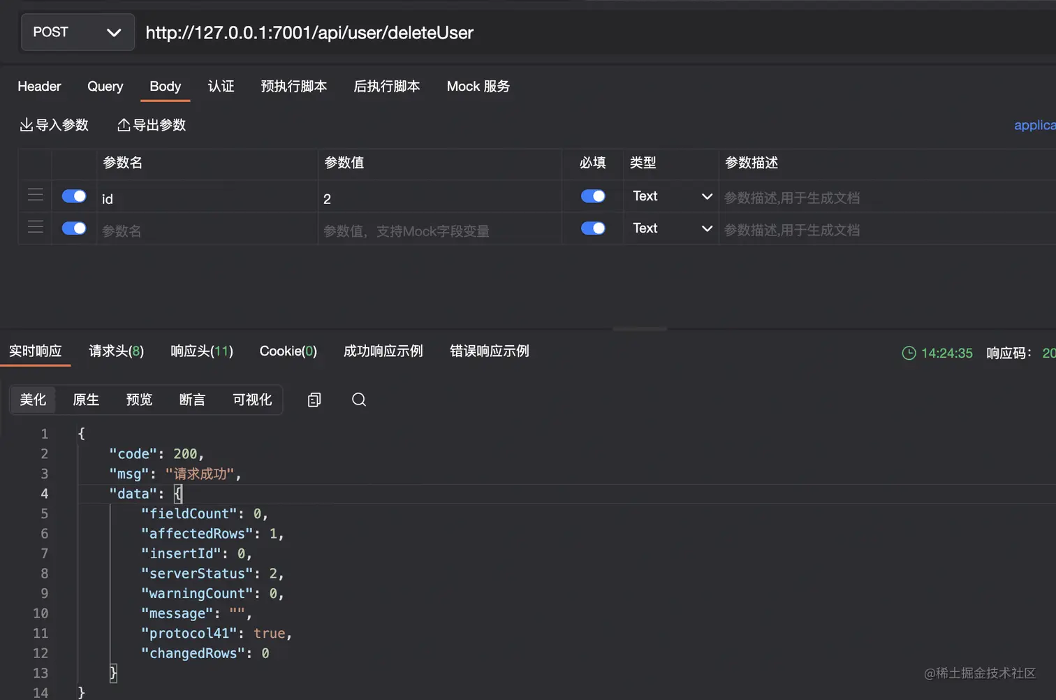Switch to the Header tab
The width and height of the screenshot is (1056, 700).
click(x=39, y=87)
